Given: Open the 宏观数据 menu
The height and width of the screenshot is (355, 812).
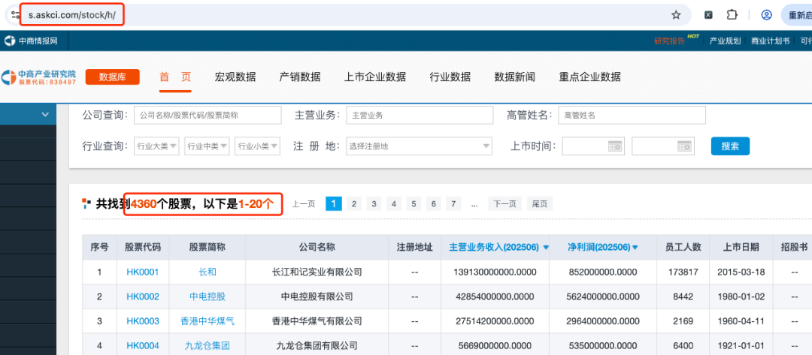Looking at the screenshot, I should click(235, 77).
